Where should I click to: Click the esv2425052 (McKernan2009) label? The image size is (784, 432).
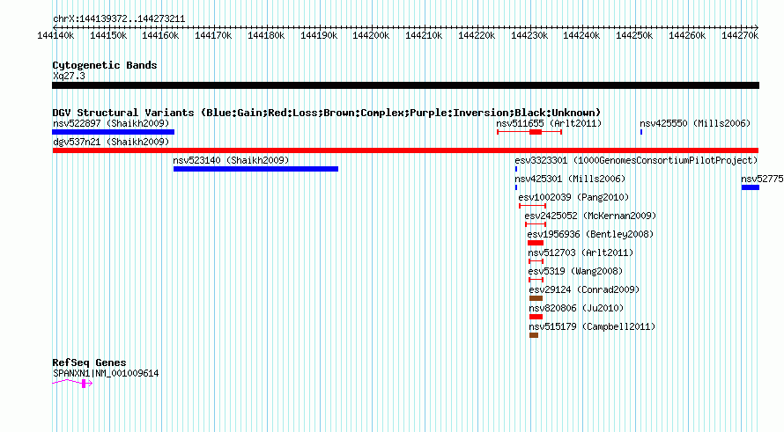pyautogui.click(x=590, y=216)
